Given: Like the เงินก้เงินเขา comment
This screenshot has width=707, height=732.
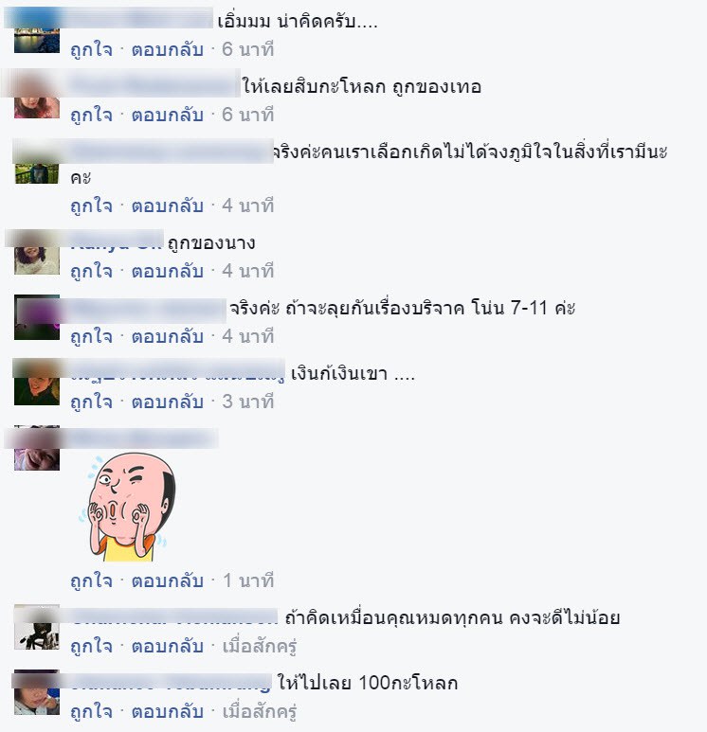Looking at the screenshot, I should pyautogui.click(x=91, y=402).
